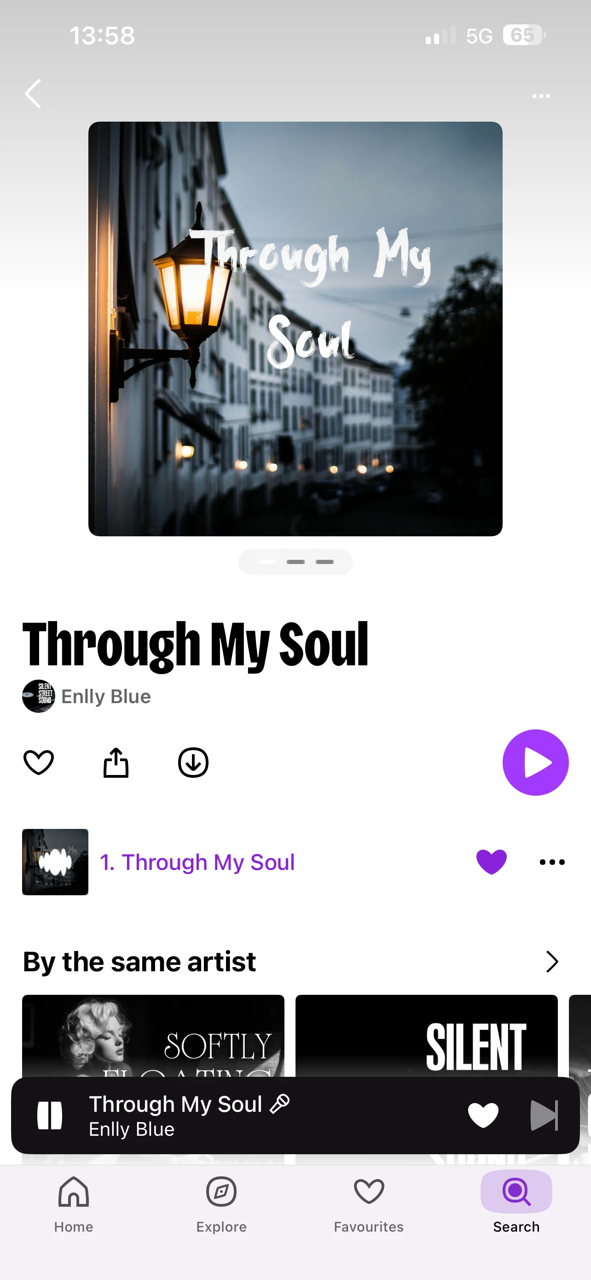Like the album with the outlined heart
Viewport: 591px width, 1280px height.
pyautogui.click(x=39, y=762)
